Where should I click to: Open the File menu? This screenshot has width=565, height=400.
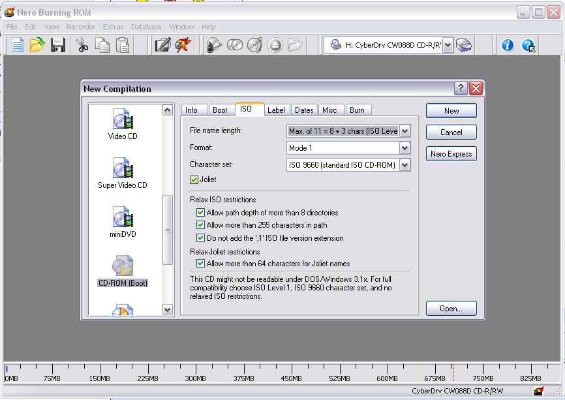[12, 27]
